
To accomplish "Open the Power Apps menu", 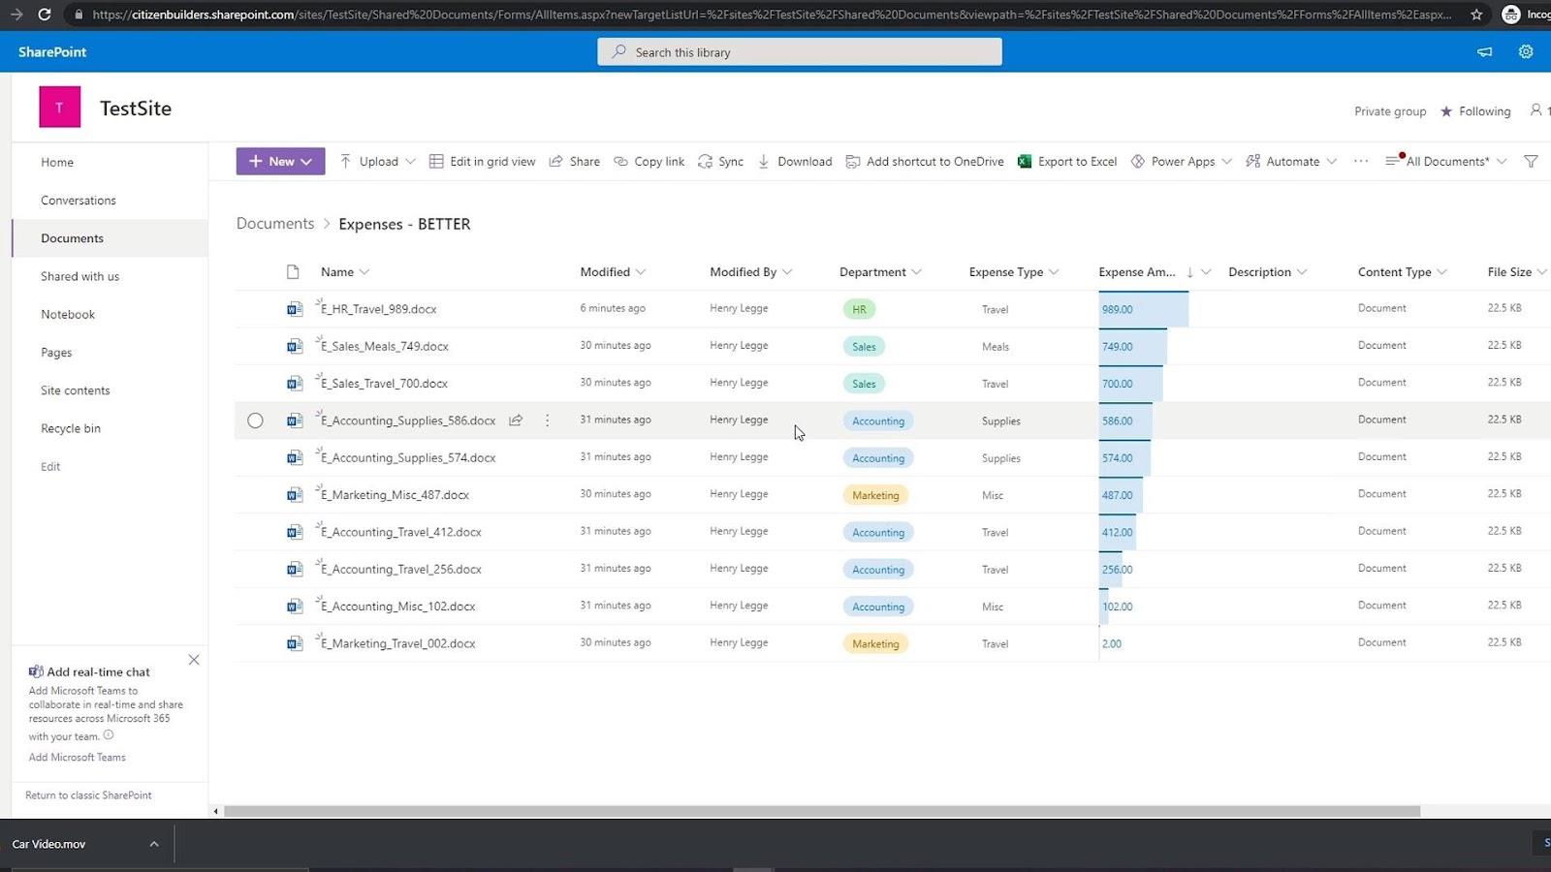I will click(x=1181, y=162).
